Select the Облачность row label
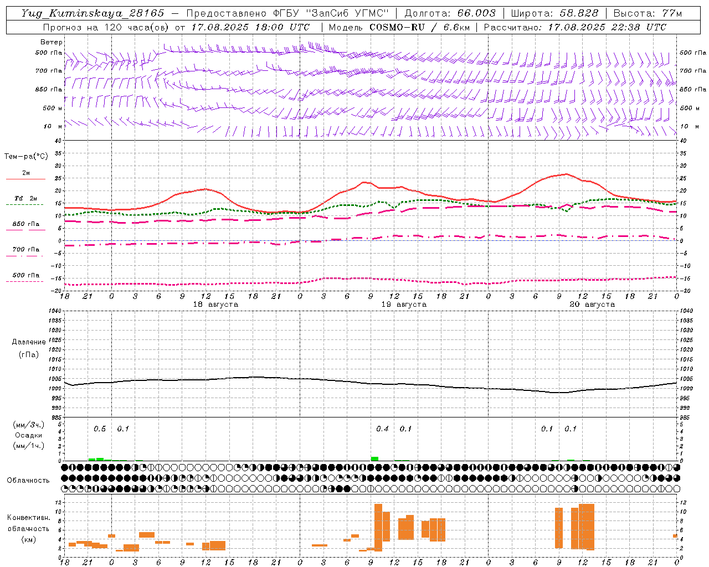The width and height of the screenshot is (709, 567). click(x=28, y=480)
